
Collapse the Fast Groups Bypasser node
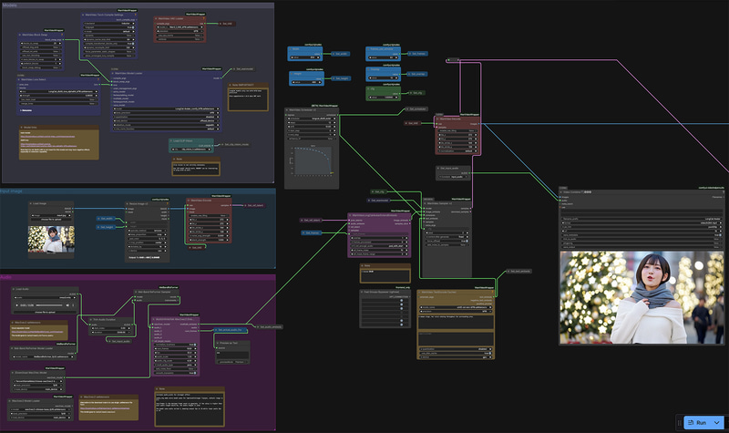[362, 293]
